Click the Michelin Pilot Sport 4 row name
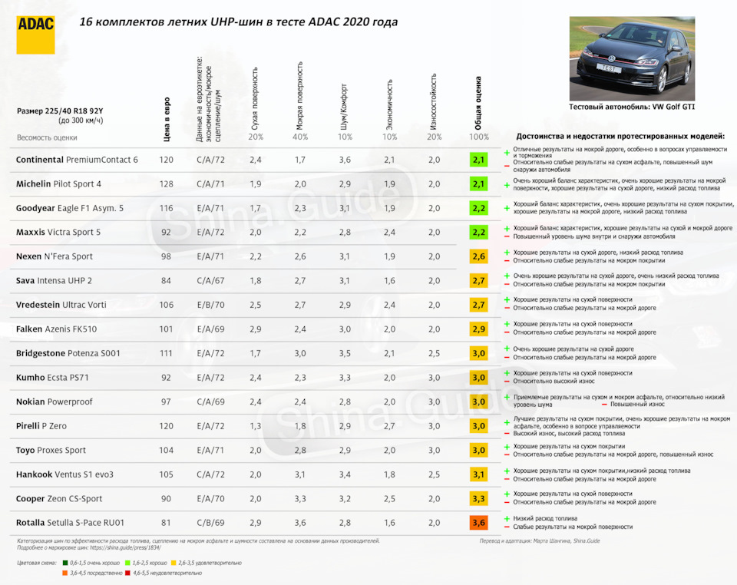 (x=59, y=183)
